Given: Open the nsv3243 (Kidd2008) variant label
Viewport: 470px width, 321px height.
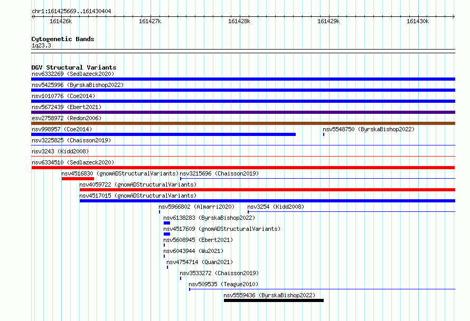Looking at the screenshot, I should pyautogui.click(x=60, y=151).
